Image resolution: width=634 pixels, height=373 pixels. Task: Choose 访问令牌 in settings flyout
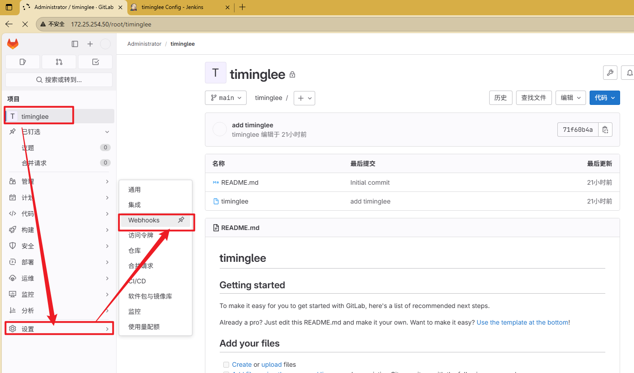156,235
